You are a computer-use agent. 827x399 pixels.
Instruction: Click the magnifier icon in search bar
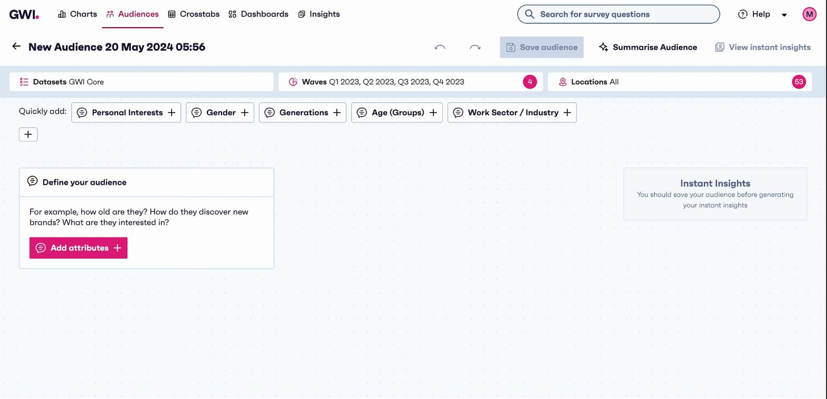pos(530,14)
